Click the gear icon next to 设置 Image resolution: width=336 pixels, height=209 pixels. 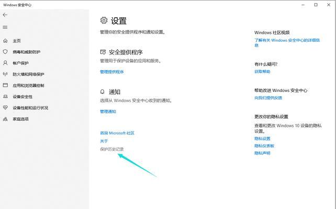point(104,20)
